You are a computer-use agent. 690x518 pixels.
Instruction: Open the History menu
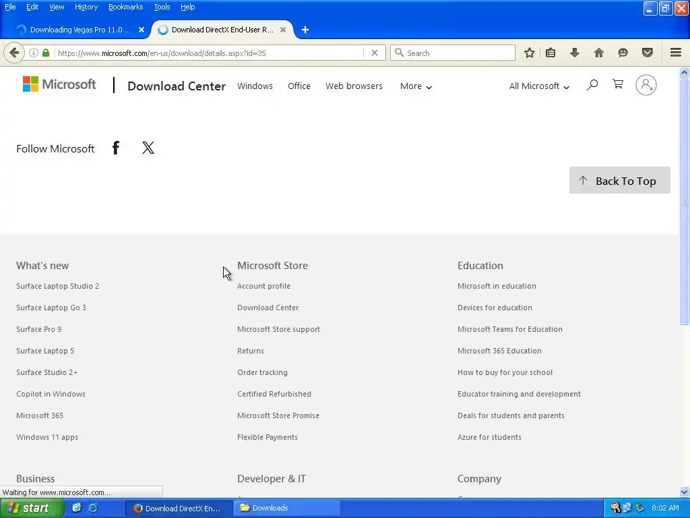(86, 7)
